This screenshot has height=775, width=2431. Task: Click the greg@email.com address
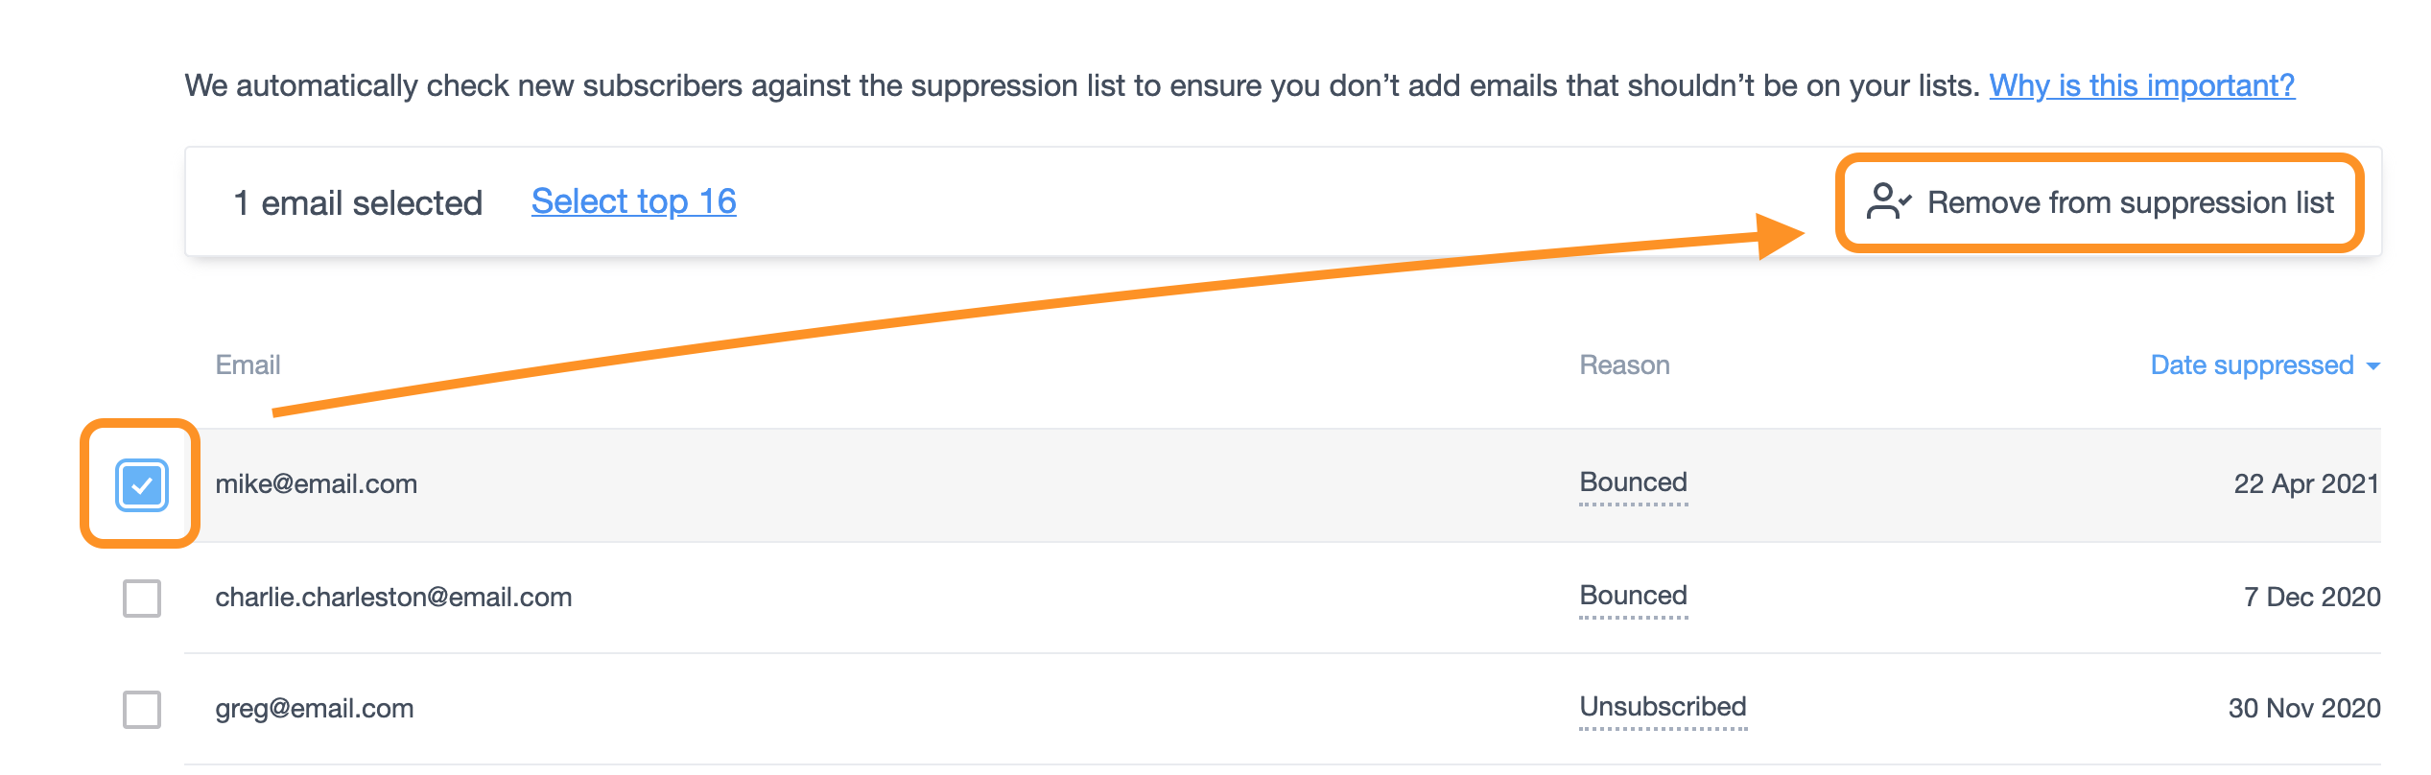[314, 709]
